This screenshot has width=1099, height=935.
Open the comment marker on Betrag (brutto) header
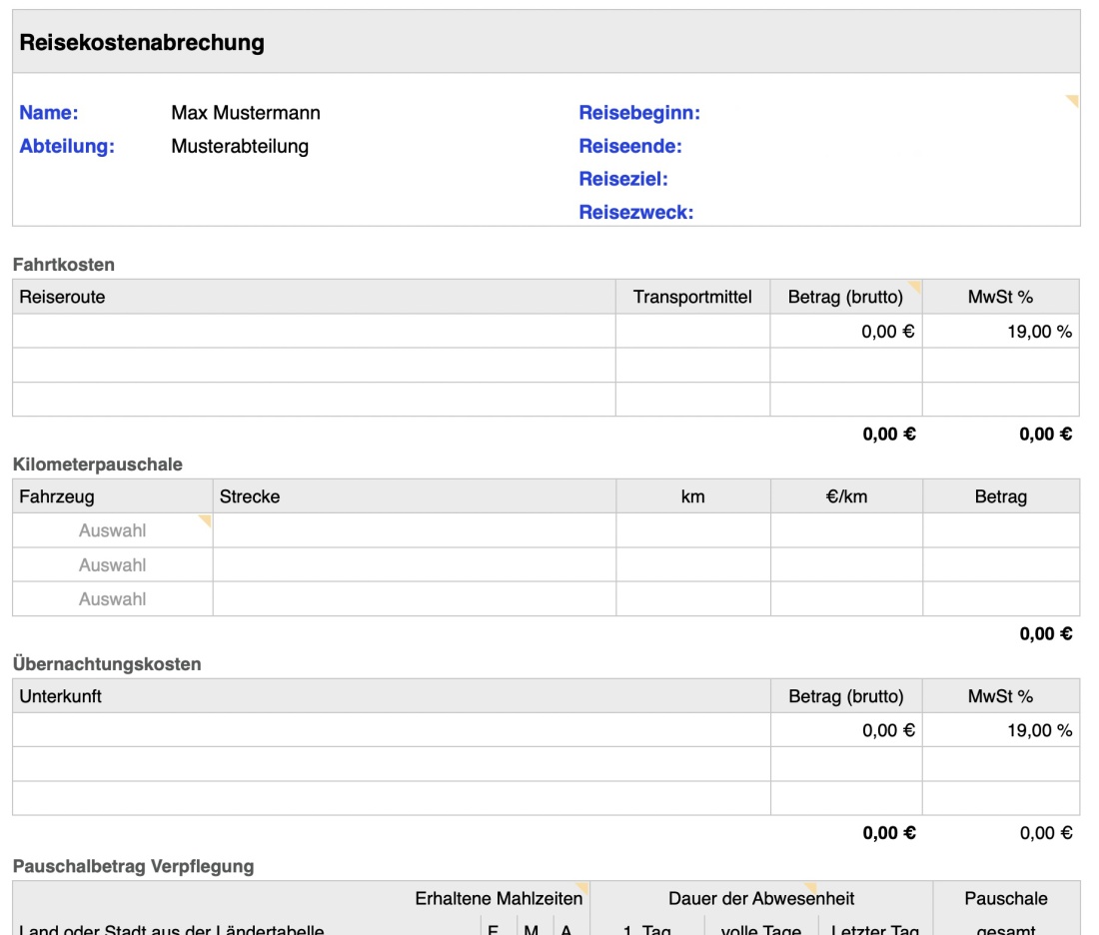(915, 286)
